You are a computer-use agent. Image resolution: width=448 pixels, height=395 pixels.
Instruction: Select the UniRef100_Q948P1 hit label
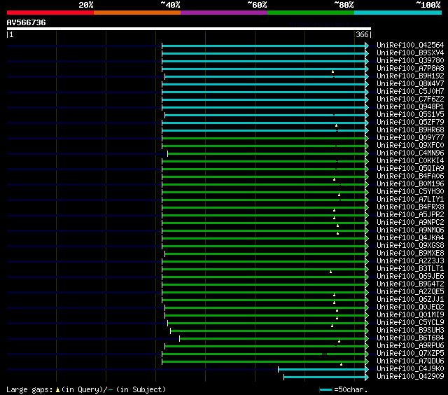click(x=410, y=106)
